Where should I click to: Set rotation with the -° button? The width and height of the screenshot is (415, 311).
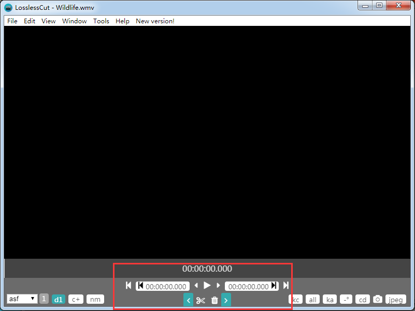[346, 300]
